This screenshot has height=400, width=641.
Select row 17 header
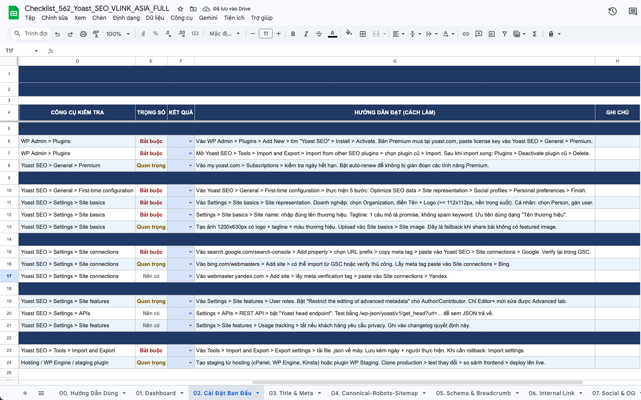point(9,276)
